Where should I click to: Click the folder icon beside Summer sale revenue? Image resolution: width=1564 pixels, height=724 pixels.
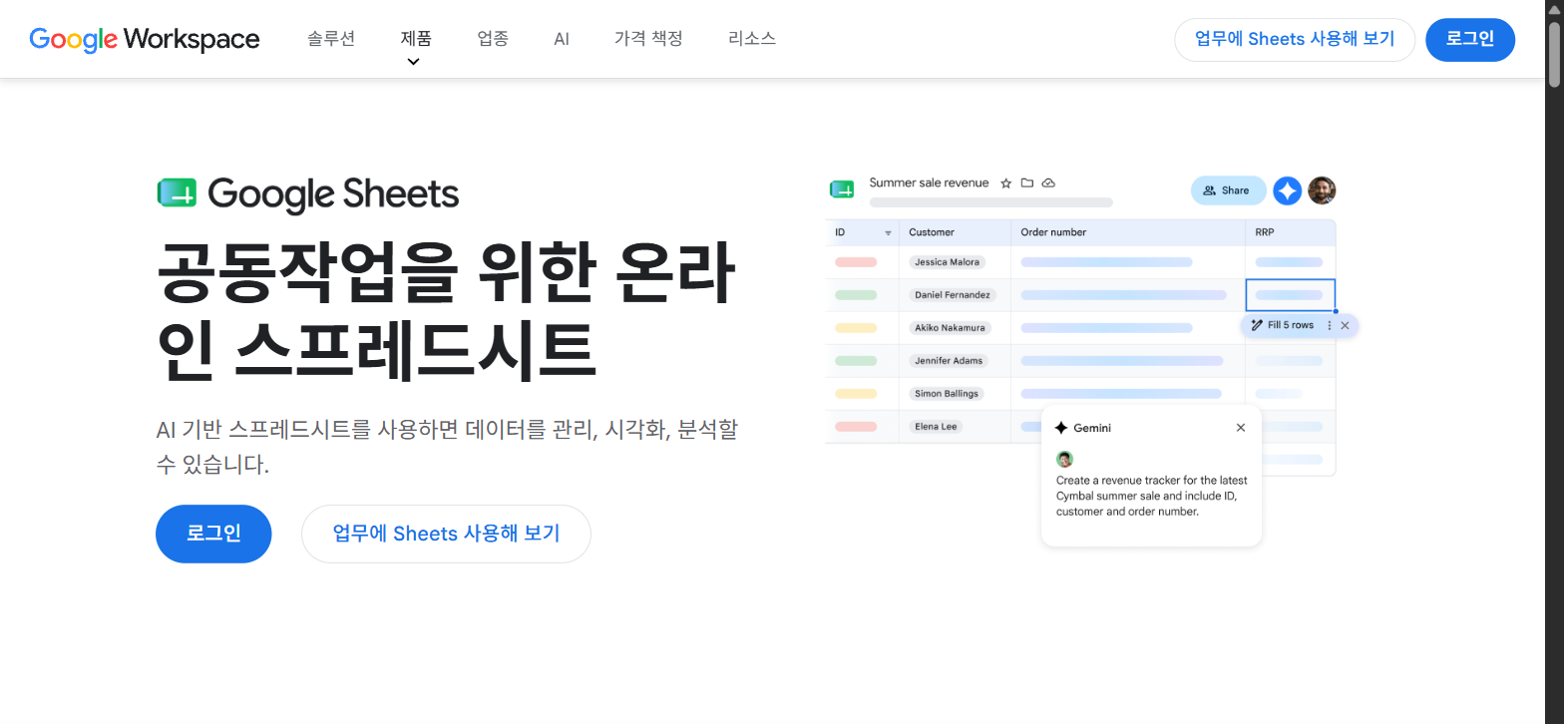point(1026,183)
